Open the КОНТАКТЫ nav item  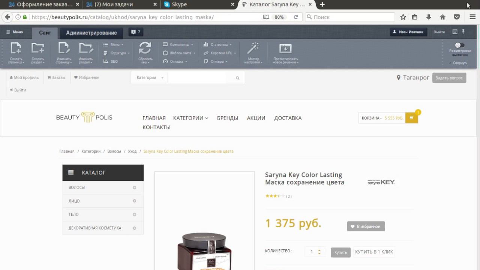click(156, 127)
